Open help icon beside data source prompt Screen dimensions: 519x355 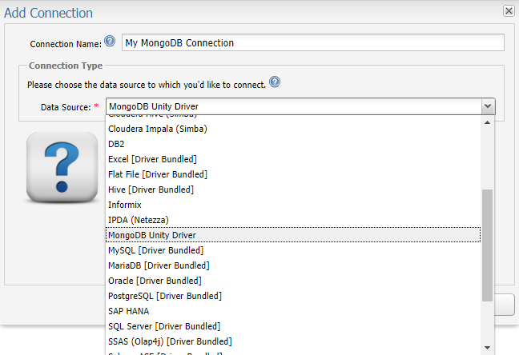click(275, 82)
